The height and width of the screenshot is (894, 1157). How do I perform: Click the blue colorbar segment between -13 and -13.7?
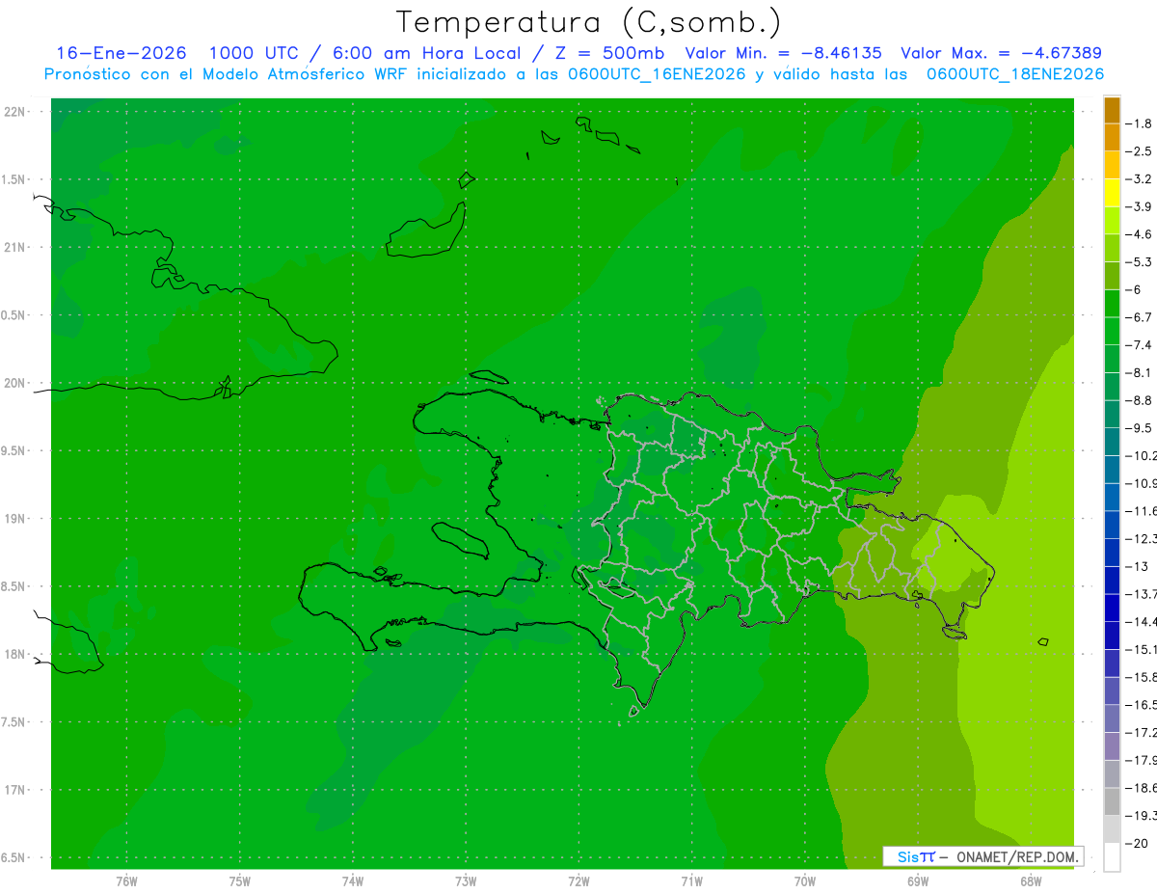point(1113,580)
